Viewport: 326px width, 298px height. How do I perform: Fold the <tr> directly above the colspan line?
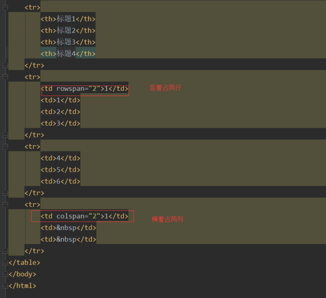(x=6, y=205)
